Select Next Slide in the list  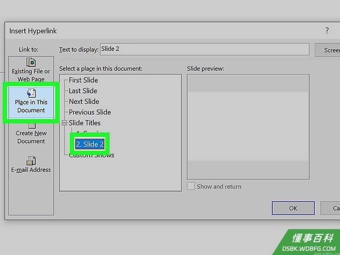coord(84,101)
